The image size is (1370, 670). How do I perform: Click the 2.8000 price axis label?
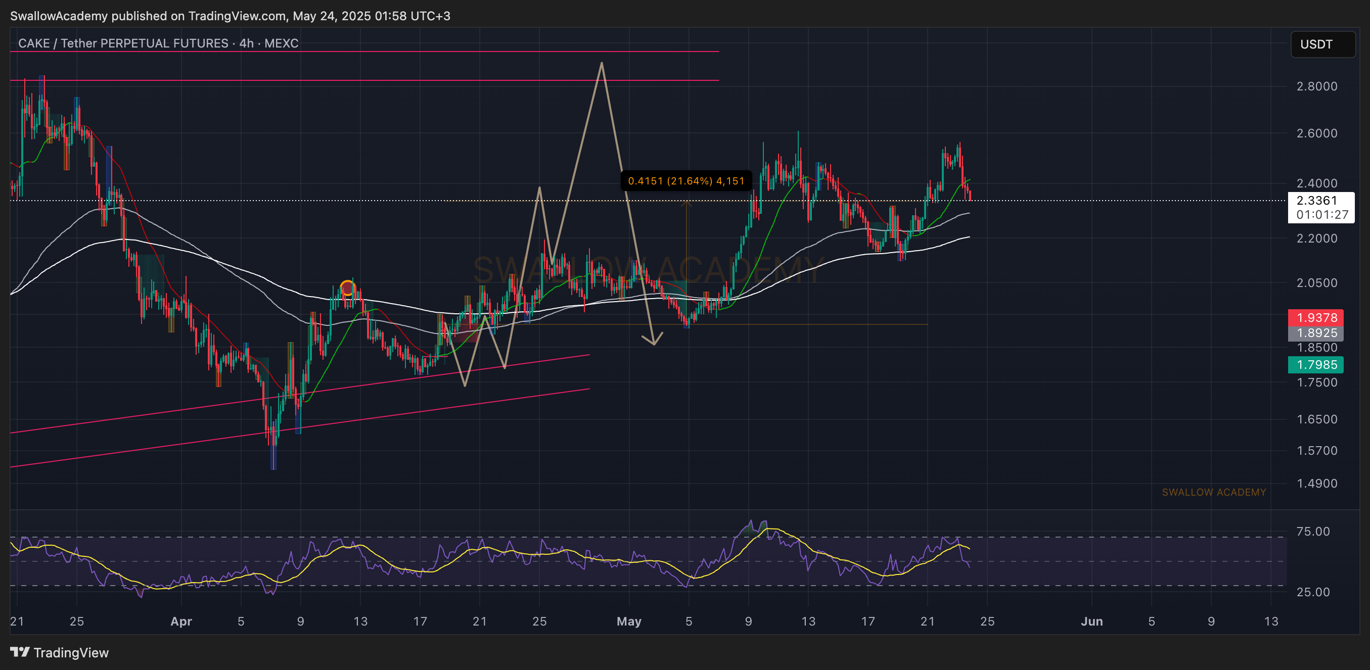pos(1316,86)
